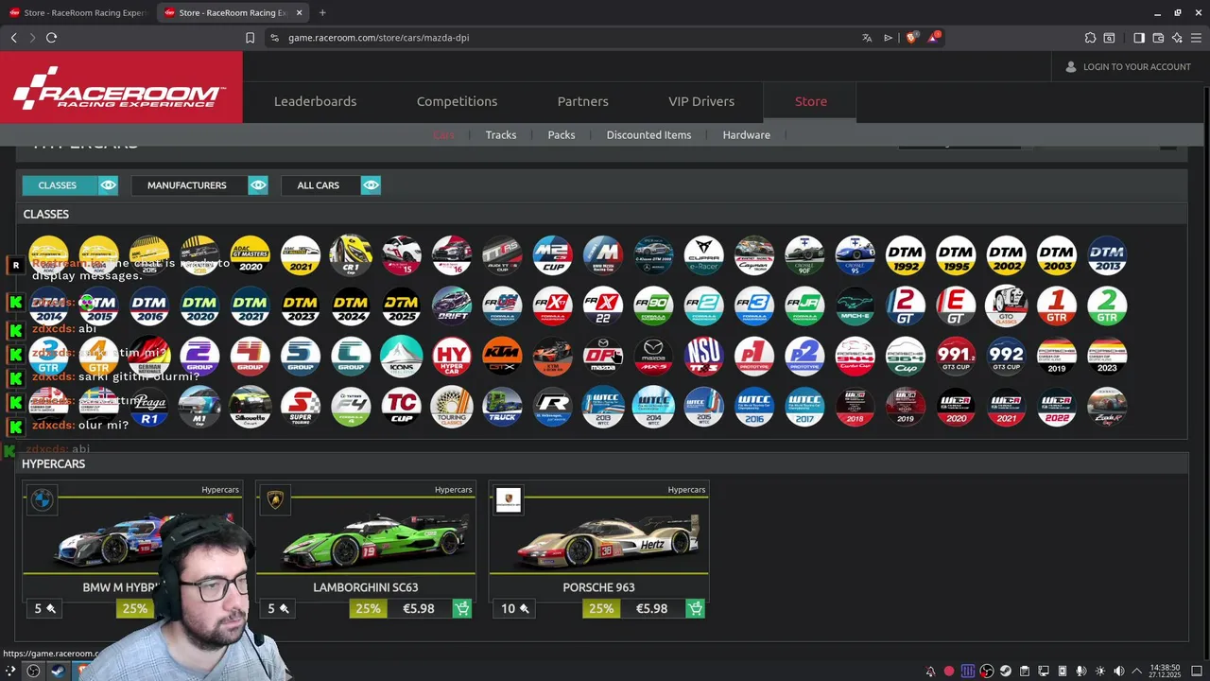Viewport: 1210px width, 681px height.
Task: Open the Hardware store tab
Action: [x=747, y=135]
